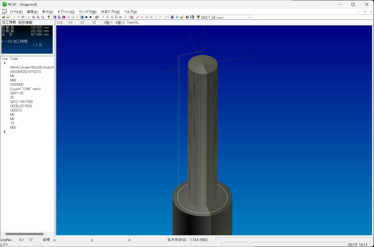Screen dimensions: 374x247
Task: Click the grayed X icon after bracket icon
Action: tap(160, 17)
